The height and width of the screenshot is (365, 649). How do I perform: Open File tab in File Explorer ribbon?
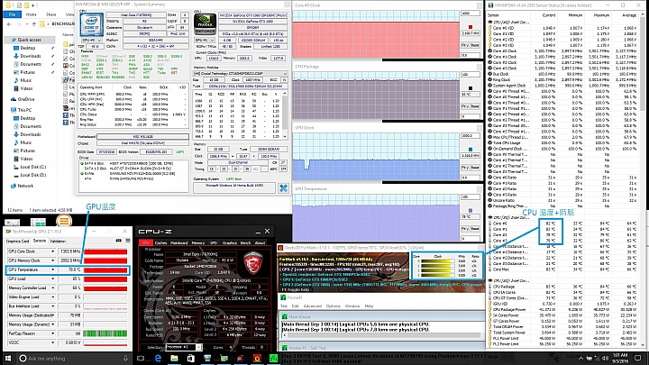[12, 14]
